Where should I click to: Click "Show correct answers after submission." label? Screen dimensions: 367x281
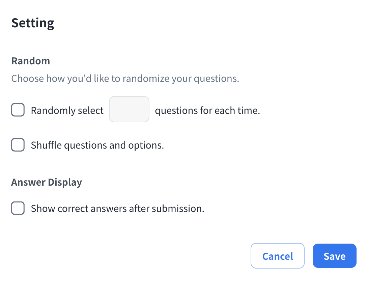(117, 209)
